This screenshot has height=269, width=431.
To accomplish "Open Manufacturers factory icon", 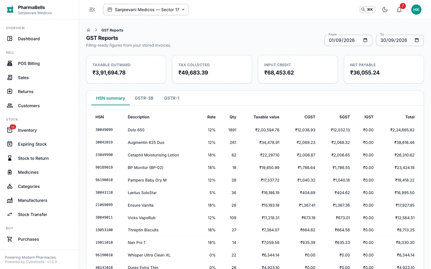I will [10, 200].
